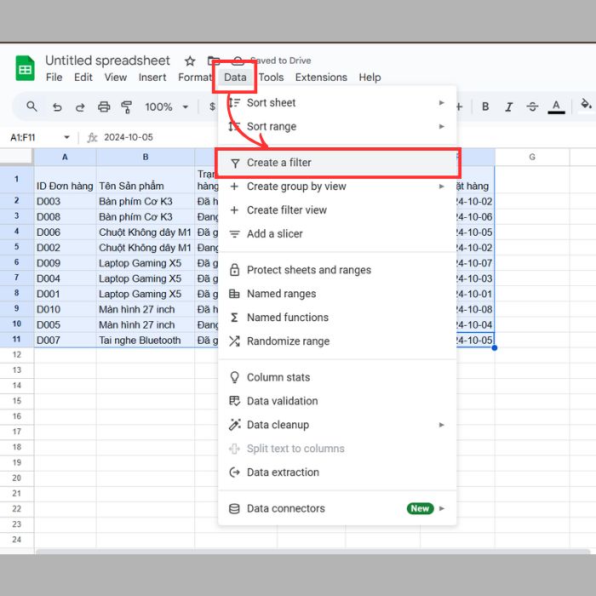
Task: Select column G header
Action: tap(532, 157)
